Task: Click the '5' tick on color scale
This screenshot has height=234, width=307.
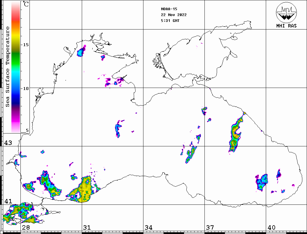Action: 27,130
